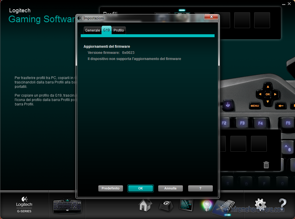295x219 pixels.
Task: Close the Impostazioni dialog
Action: [211, 18]
